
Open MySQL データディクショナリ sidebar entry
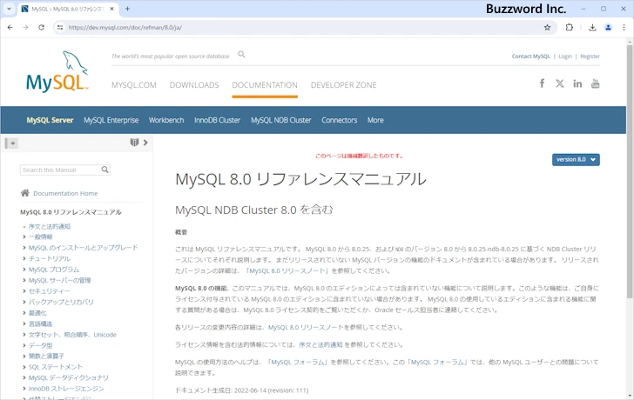(x=68, y=377)
